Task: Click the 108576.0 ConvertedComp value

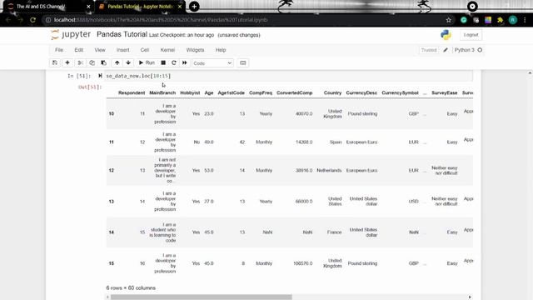Action: 302,263
